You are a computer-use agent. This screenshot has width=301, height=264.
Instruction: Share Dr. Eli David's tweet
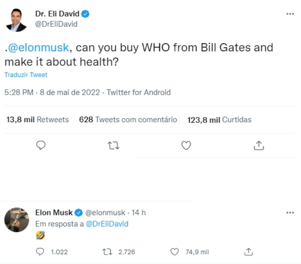tap(259, 146)
